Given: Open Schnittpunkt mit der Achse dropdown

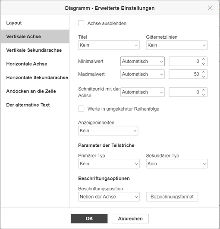Looking at the screenshot, I should coord(142,92).
